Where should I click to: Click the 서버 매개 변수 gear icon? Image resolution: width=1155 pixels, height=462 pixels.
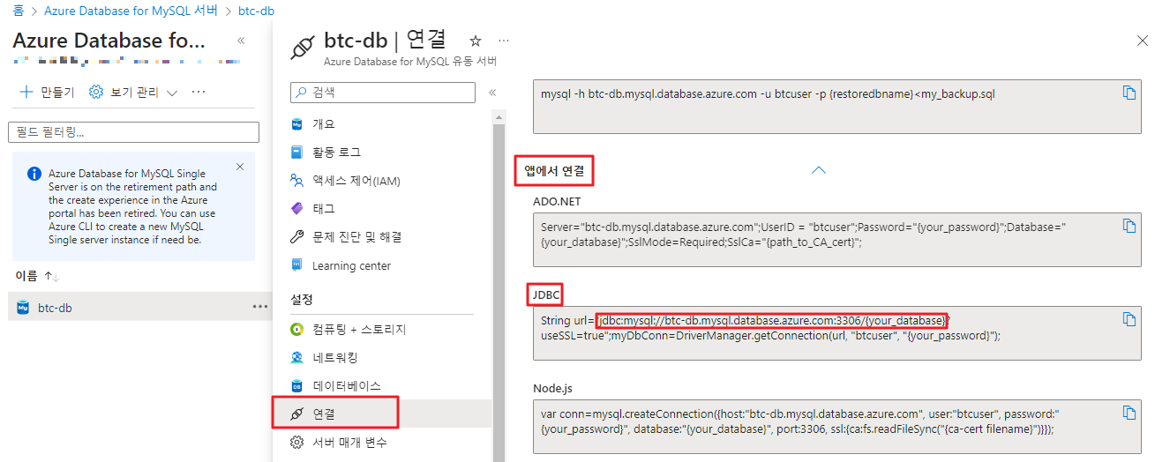click(296, 443)
